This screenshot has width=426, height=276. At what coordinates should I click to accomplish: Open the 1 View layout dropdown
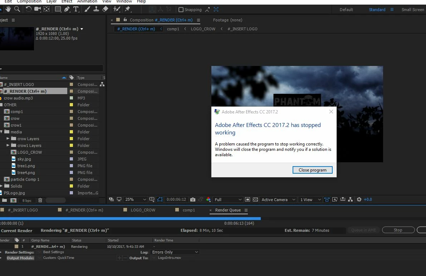coord(310,200)
